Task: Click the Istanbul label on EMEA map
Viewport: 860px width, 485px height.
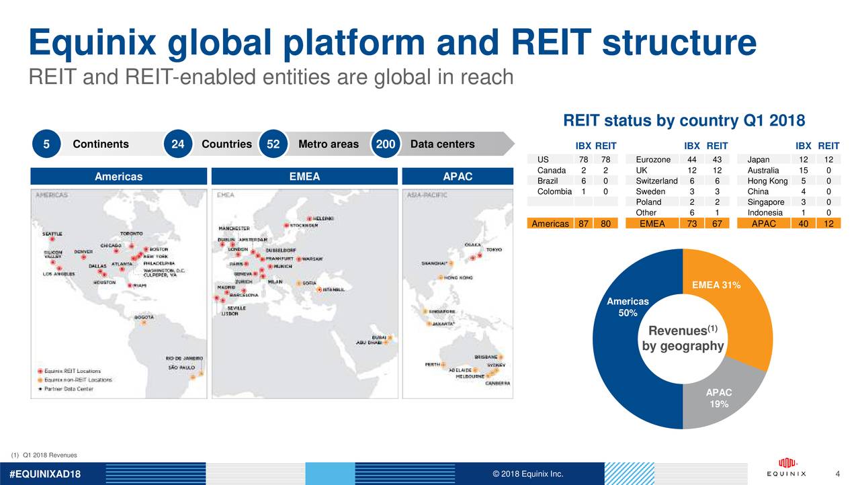Action: coord(334,290)
